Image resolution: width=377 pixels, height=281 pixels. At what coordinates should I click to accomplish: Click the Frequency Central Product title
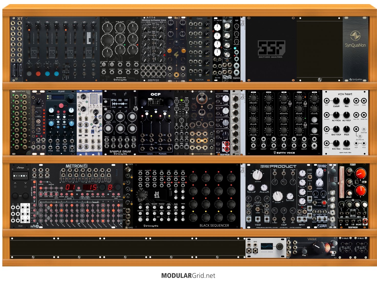tap(279, 166)
